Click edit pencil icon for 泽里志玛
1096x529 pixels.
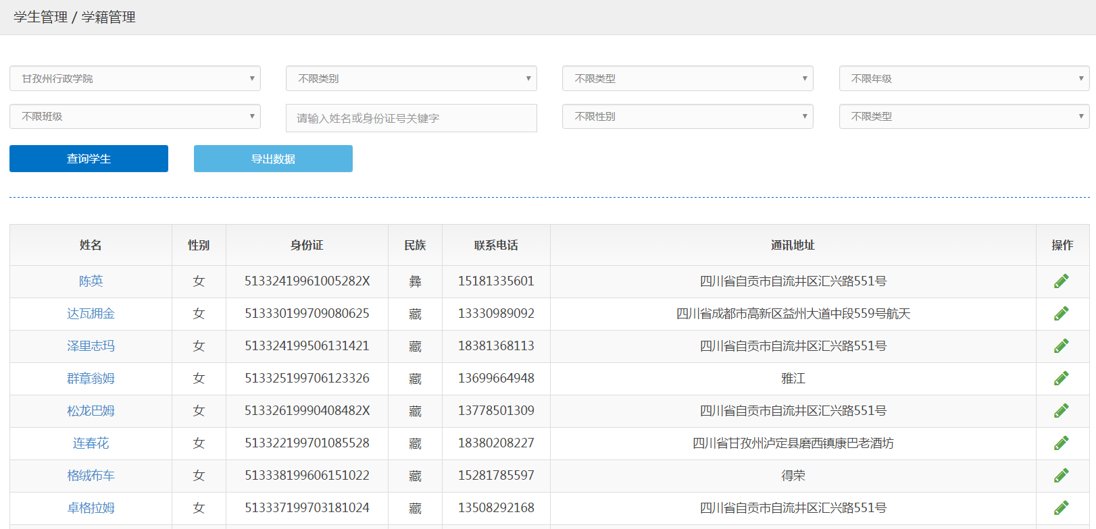(x=1062, y=346)
